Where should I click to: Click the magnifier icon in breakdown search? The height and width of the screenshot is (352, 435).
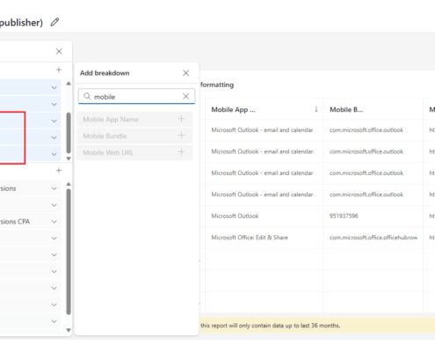(x=87, y=96)
